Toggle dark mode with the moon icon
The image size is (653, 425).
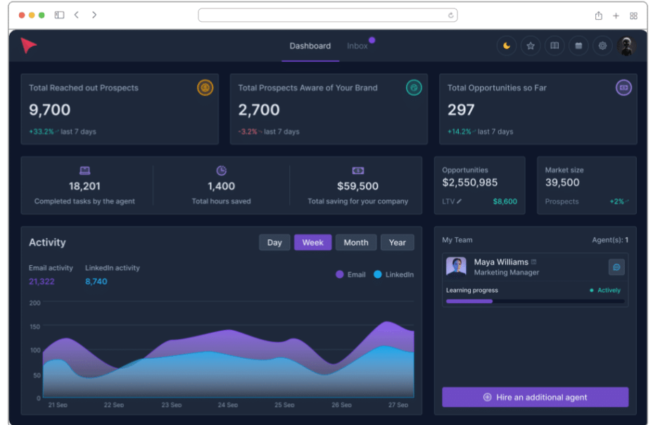tap(507, 46)
